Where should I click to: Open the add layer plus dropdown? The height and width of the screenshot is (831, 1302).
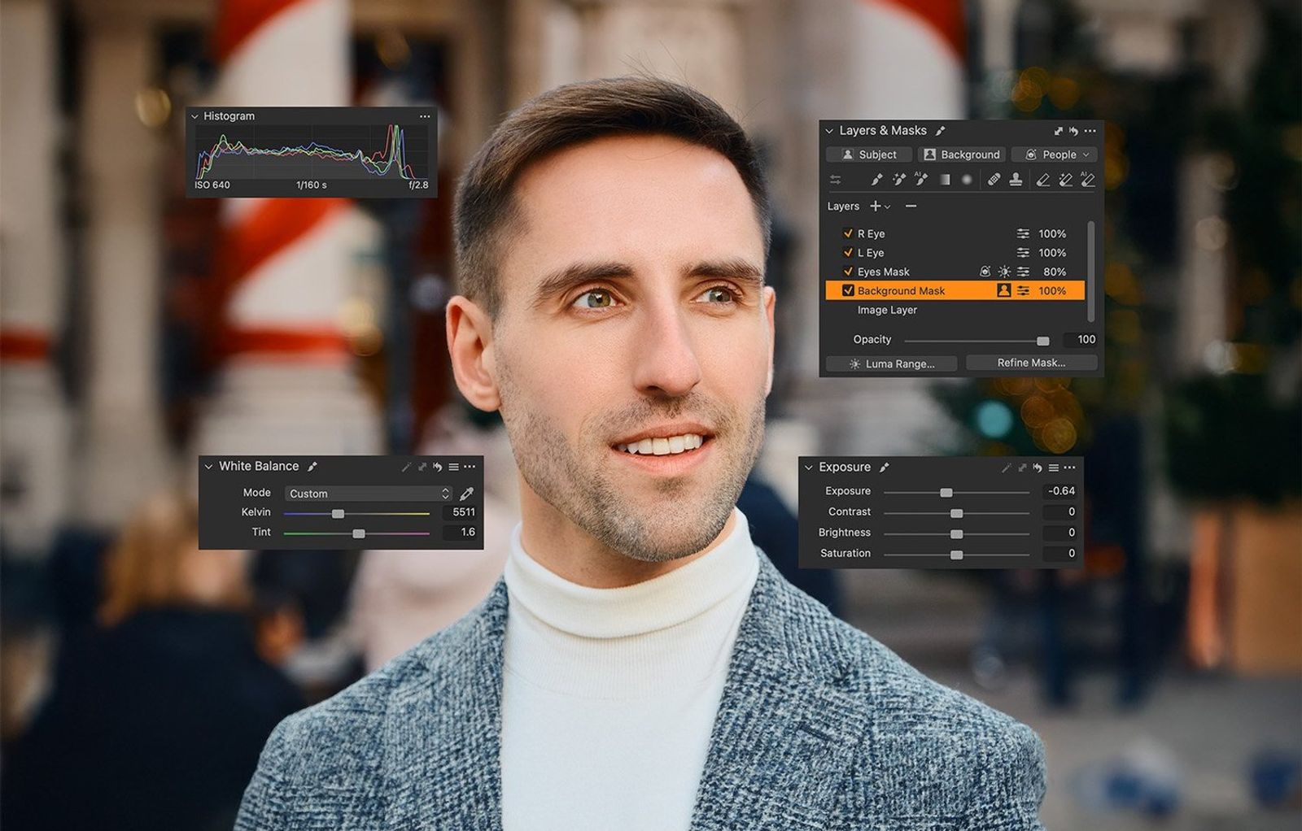[x=880, y=207]
